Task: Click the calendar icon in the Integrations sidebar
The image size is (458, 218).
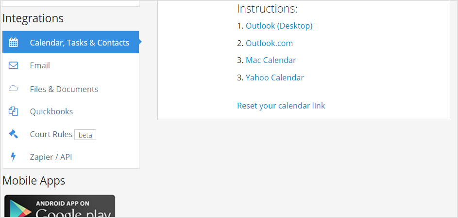Action: click(x=14, y=43)
